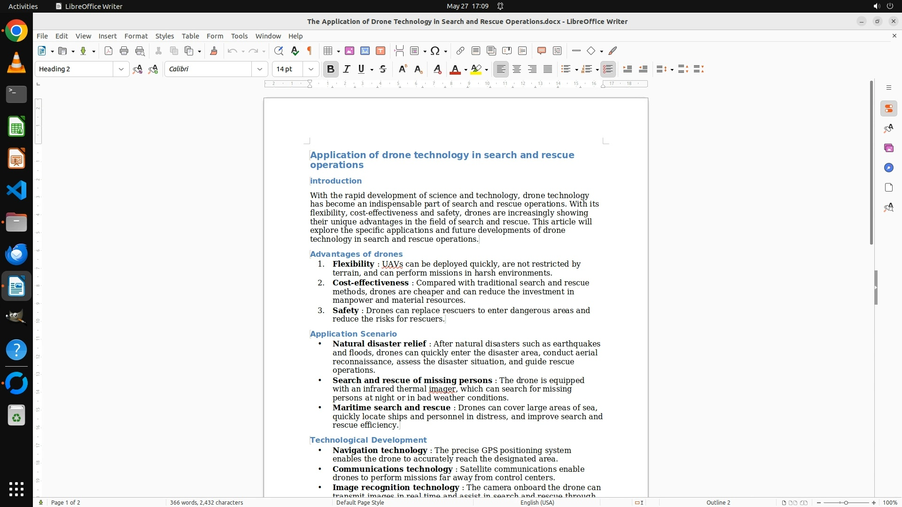Click the Strikethrough formatting icon
902x507 pixels.
383,69
